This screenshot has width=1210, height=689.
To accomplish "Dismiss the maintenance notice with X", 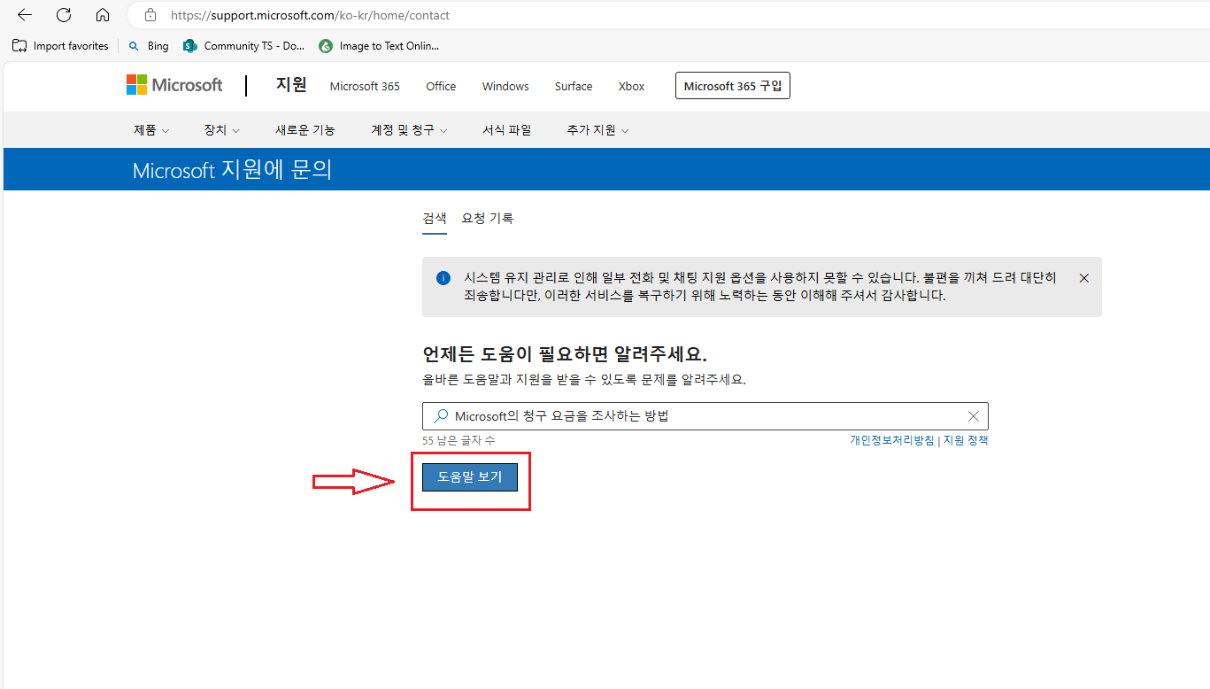I will [1084, 278].
